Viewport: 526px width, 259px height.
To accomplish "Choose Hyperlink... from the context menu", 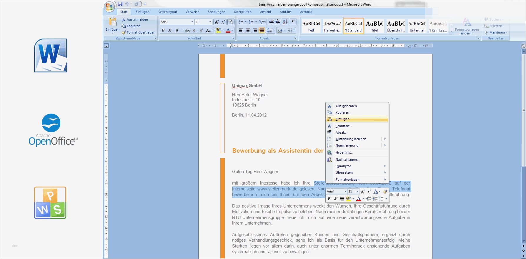I will (344, 152).
